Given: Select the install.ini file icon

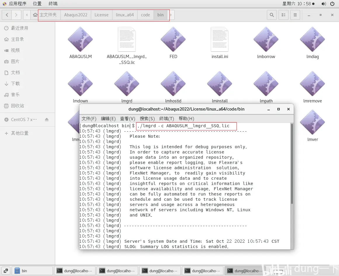Looking at the screenshot, I should point(220,39).
